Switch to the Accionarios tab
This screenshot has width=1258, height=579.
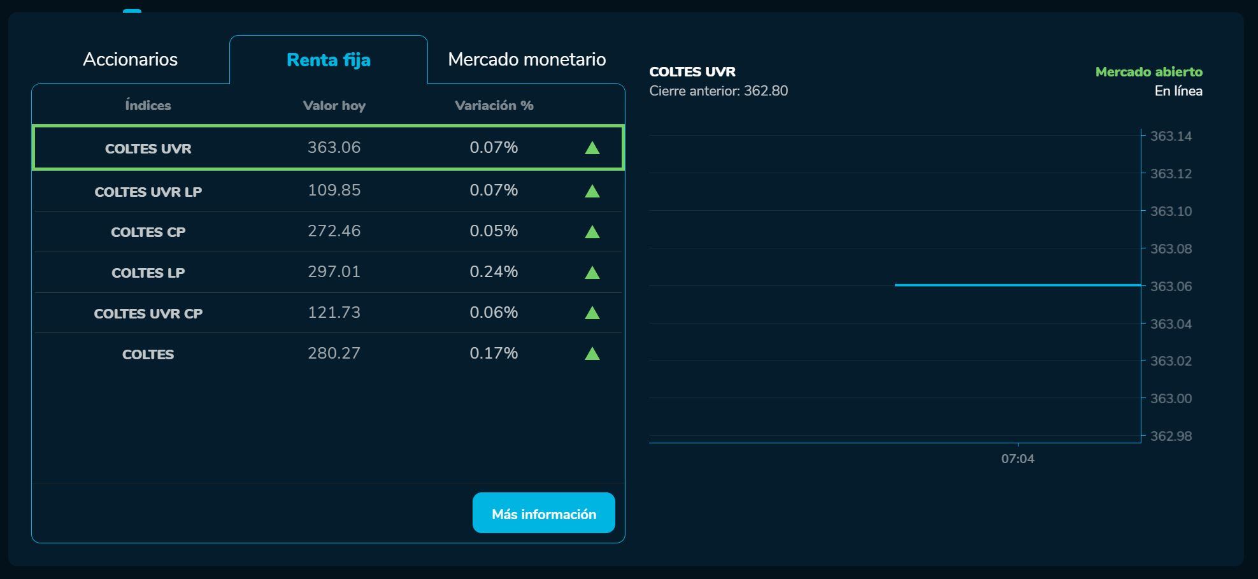coord(131,59)
